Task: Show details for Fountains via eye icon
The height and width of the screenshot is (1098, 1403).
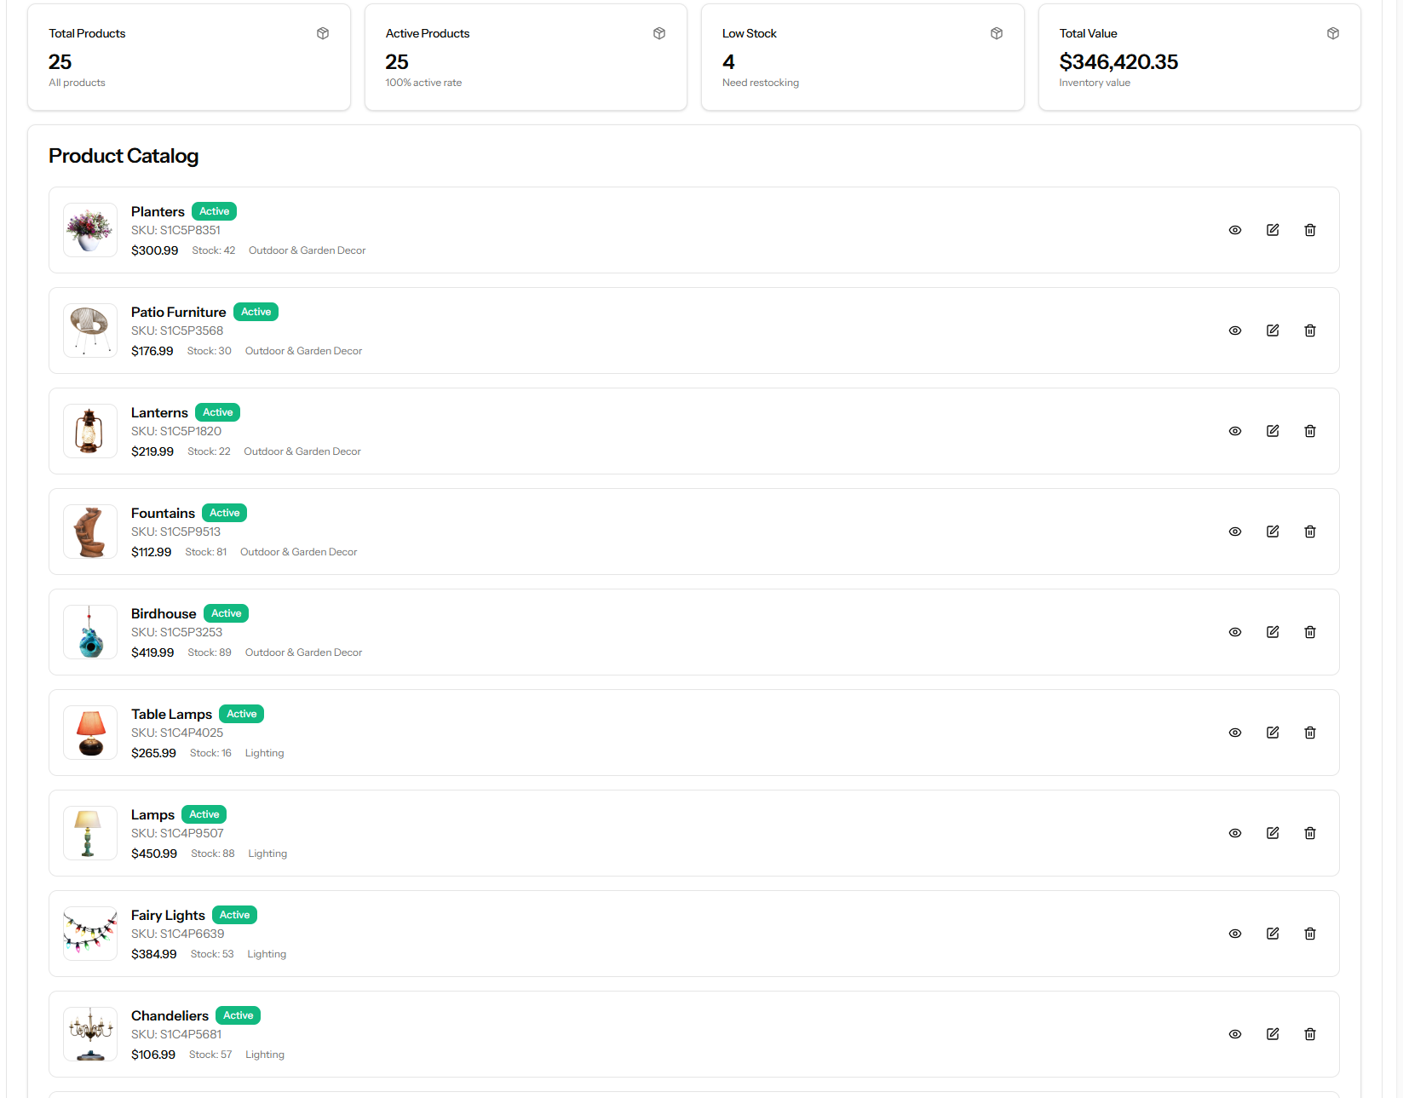Action: [1235, 532]
